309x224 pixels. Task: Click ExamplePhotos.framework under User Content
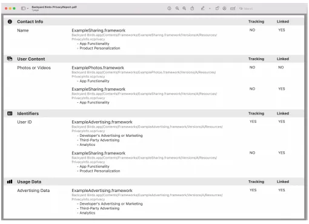point(98,68)
